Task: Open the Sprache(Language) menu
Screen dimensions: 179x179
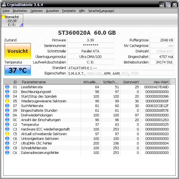Action: [101, 11]
